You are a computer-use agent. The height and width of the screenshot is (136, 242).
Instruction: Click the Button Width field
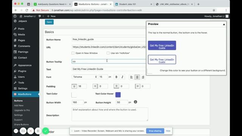(x=78, y=102)
